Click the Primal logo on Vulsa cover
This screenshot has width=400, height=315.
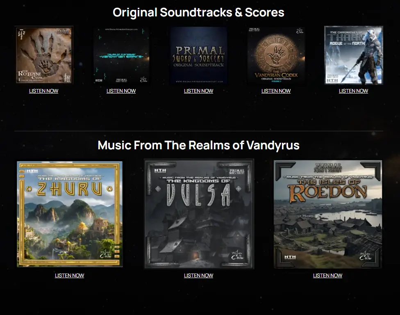point(237,171)
